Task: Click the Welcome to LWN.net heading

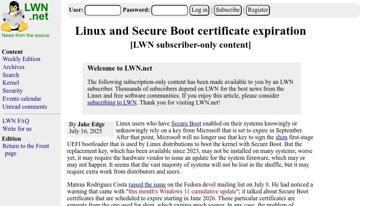Action: pyautogui.click(x=120, y=68)
